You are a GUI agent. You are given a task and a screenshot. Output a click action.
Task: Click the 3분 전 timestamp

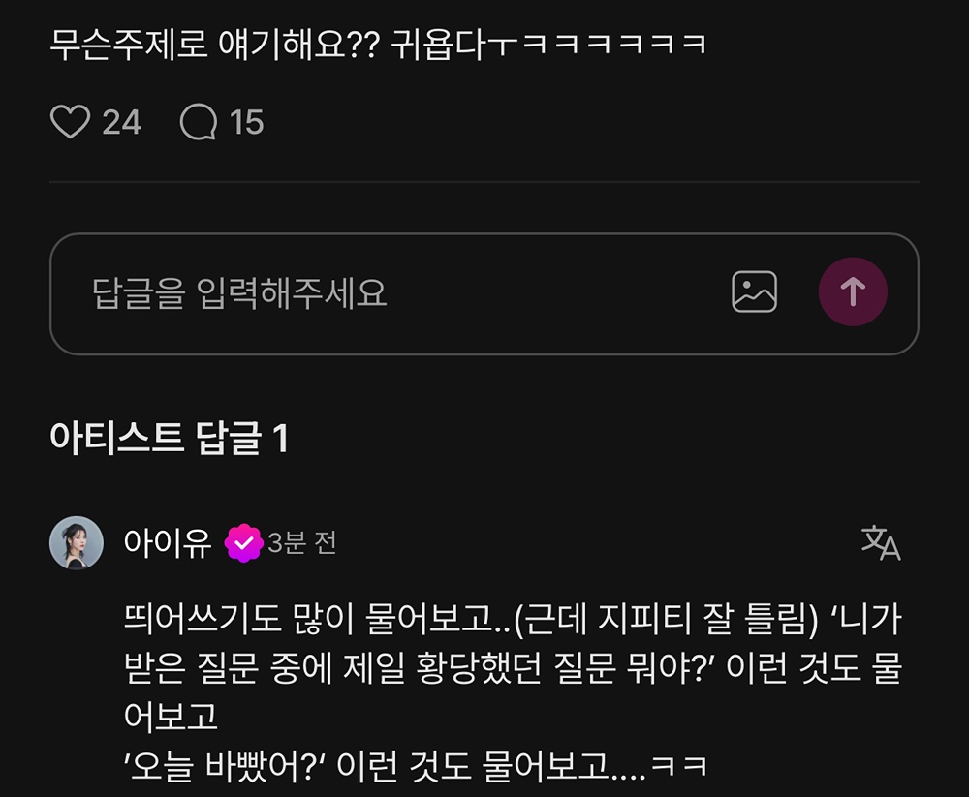pyautogui.click(x=302, y=543)
